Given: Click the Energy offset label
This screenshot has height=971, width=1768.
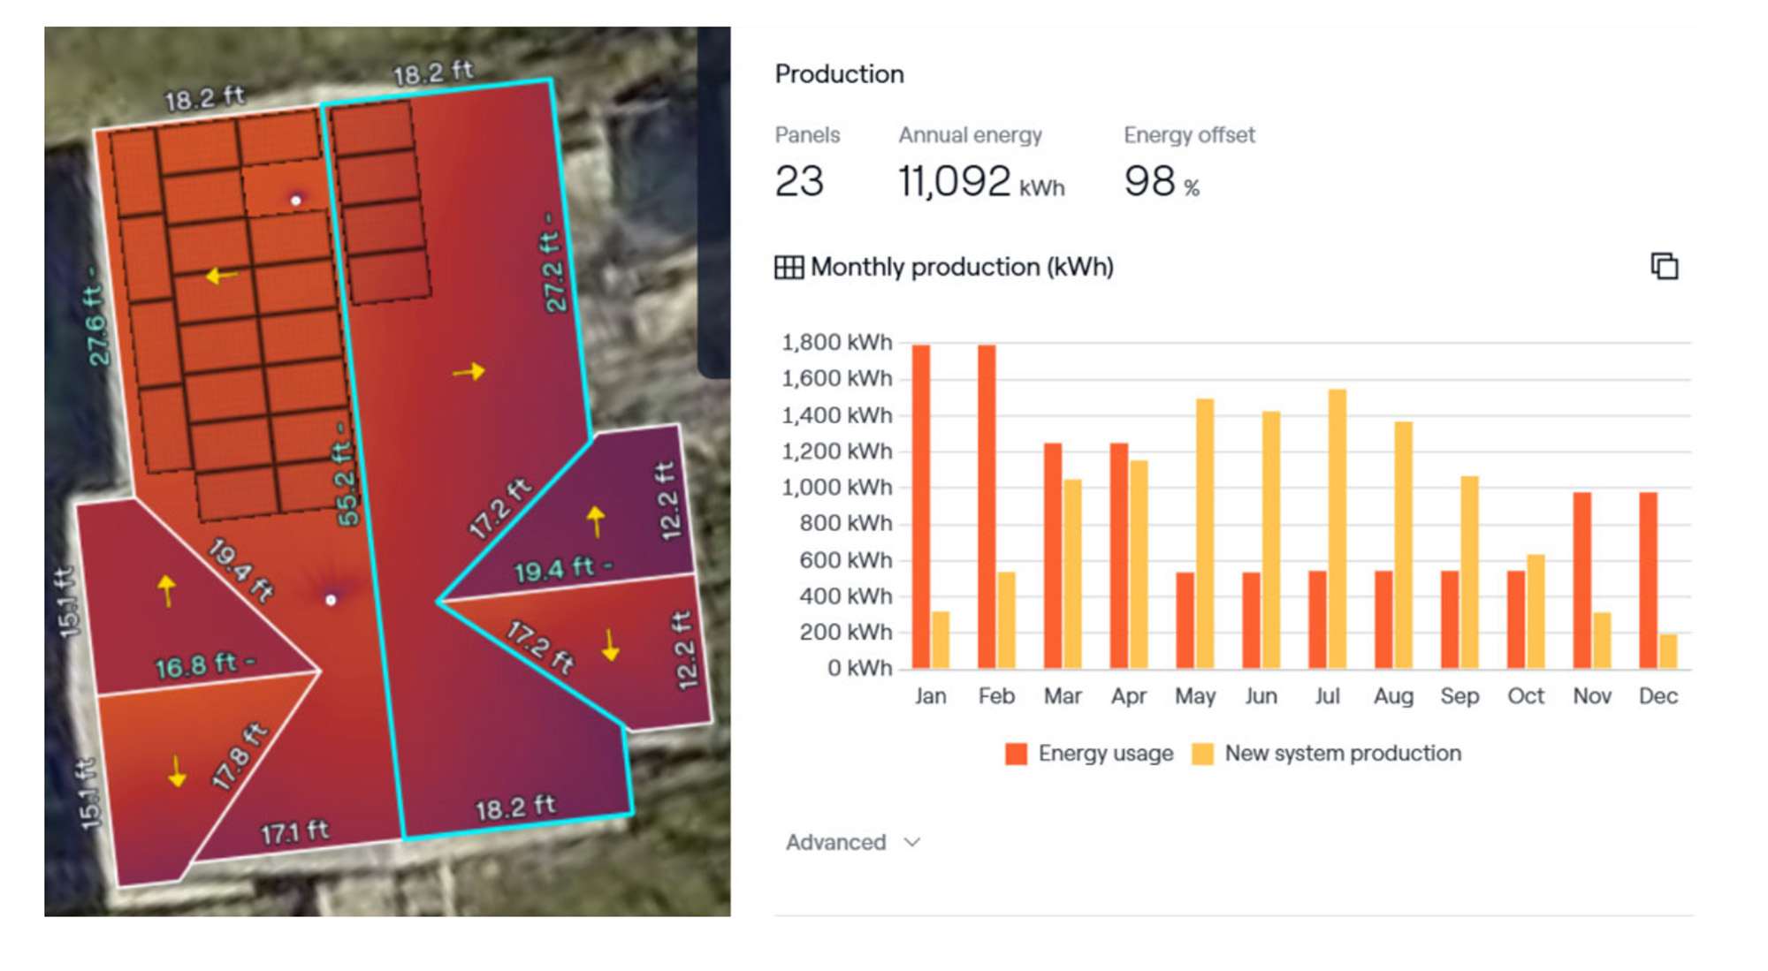Looking at the screenshot, I should (x=1189, y=135).
